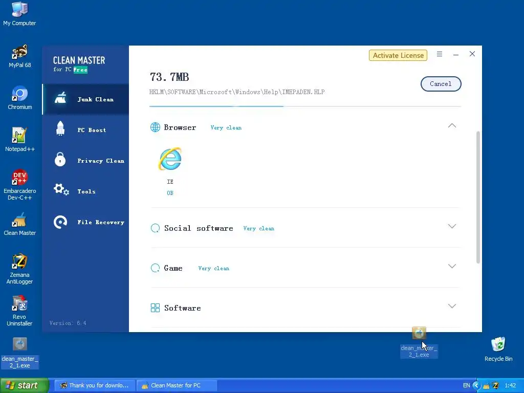Click the Game category heading
This screenshot has height=393, width=524.
(x=173, y=268)
